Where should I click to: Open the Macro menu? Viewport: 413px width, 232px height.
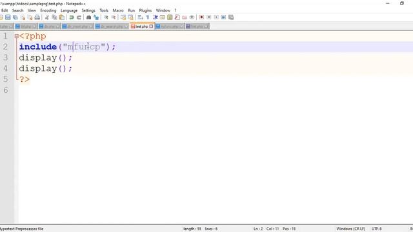[x=118, y=10]
